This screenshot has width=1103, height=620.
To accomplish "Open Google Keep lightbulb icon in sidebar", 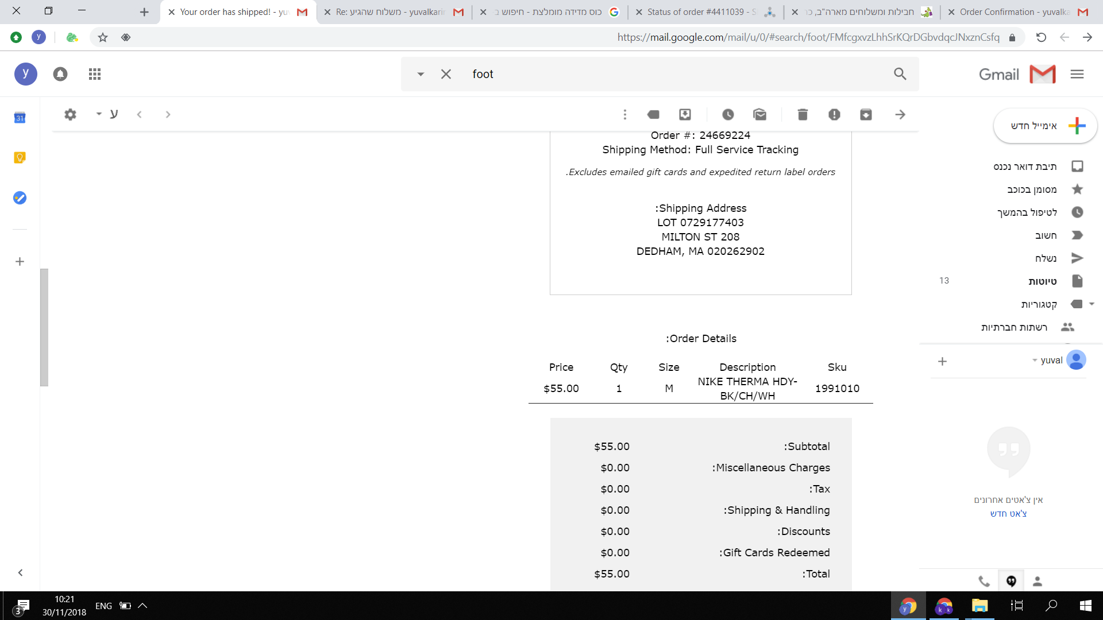I will 20,158.
